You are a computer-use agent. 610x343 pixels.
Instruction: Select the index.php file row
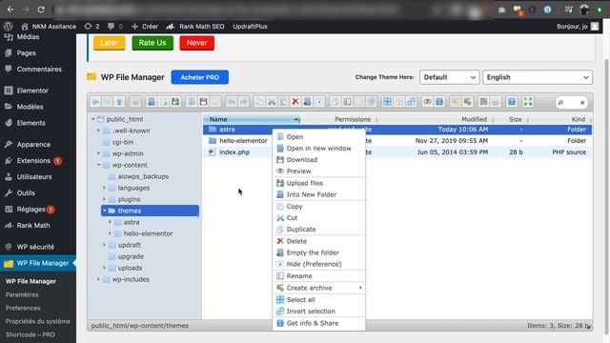397,152
